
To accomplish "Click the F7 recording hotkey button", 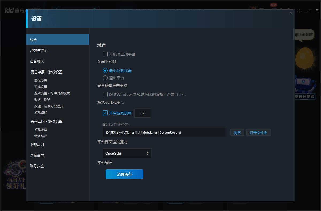I will [x=143, y=113].
